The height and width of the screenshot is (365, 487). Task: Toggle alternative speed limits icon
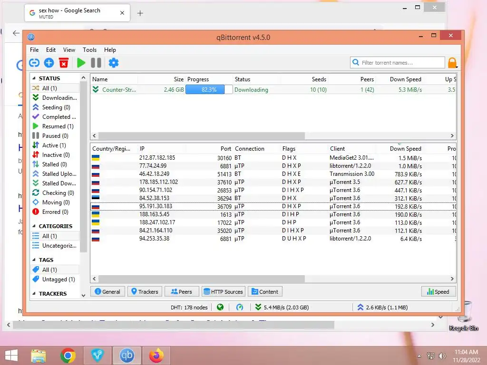240,307
